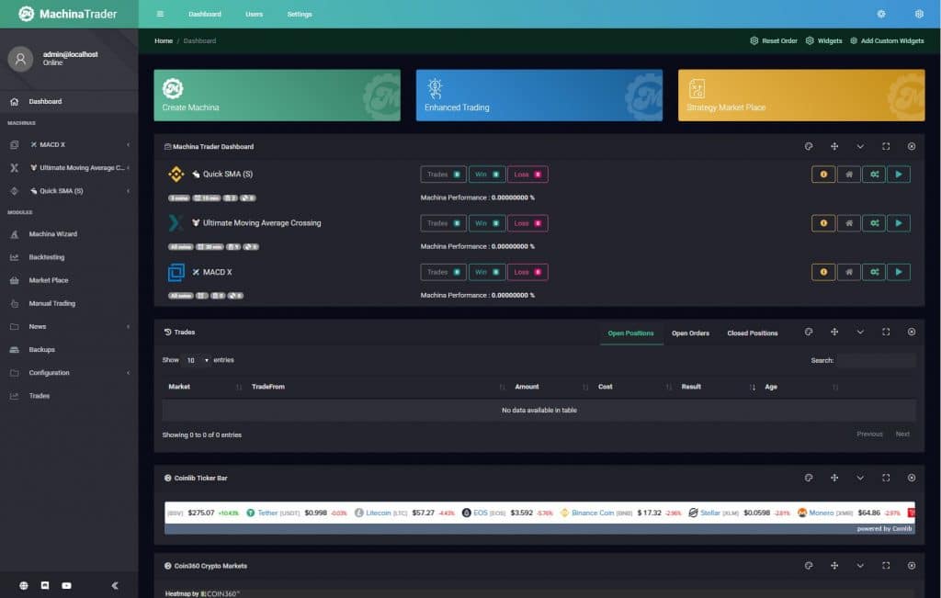Click the Search field in the Trades panel
Image resolution: width=941 pixels, height=598 pixels.
tap(876, 360)
